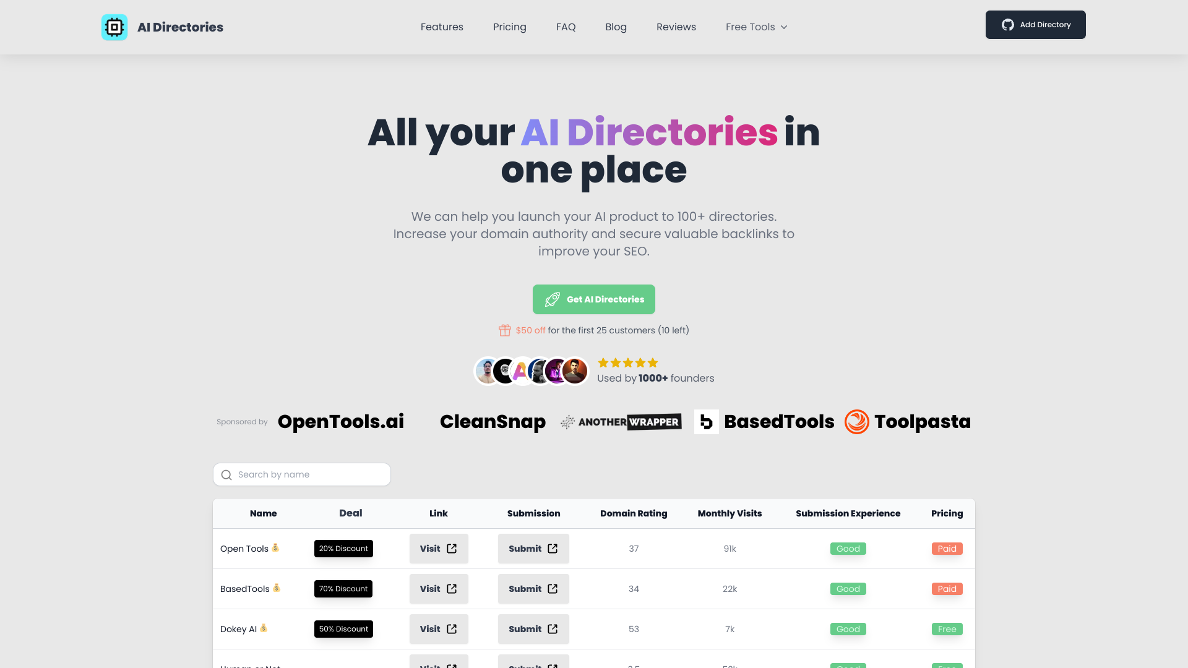Toggle the Free pricing badge for Dokey AI
Viewport: 1188px width, 668px height.
coord(947,629)
